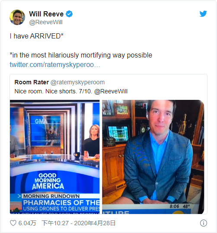Image resolution: width=217 pixels, height=233 pixels.
Task: Click the Will Reeve display name
Action: (x=46, y=14)
